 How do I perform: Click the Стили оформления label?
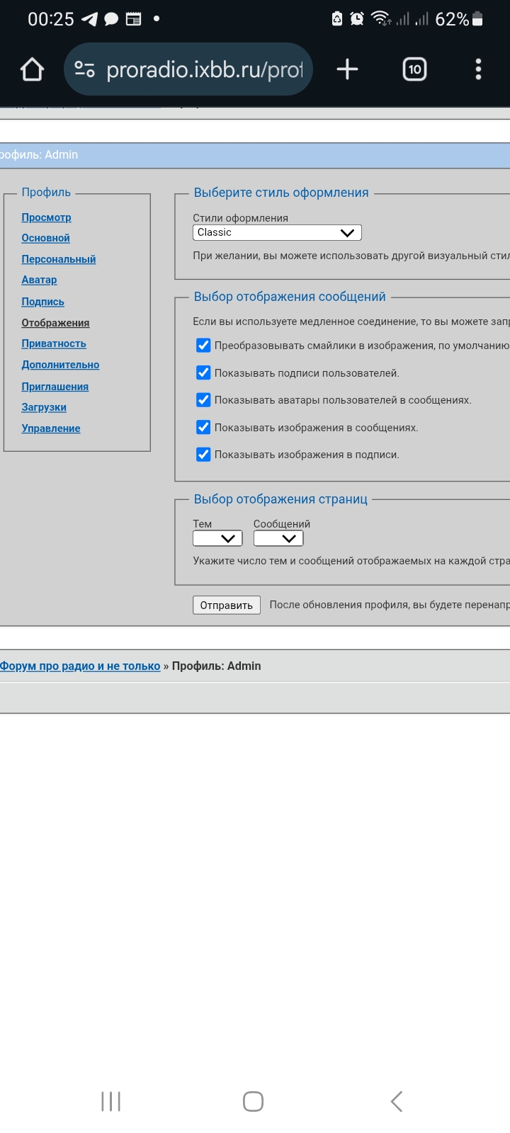coord(240,218)
